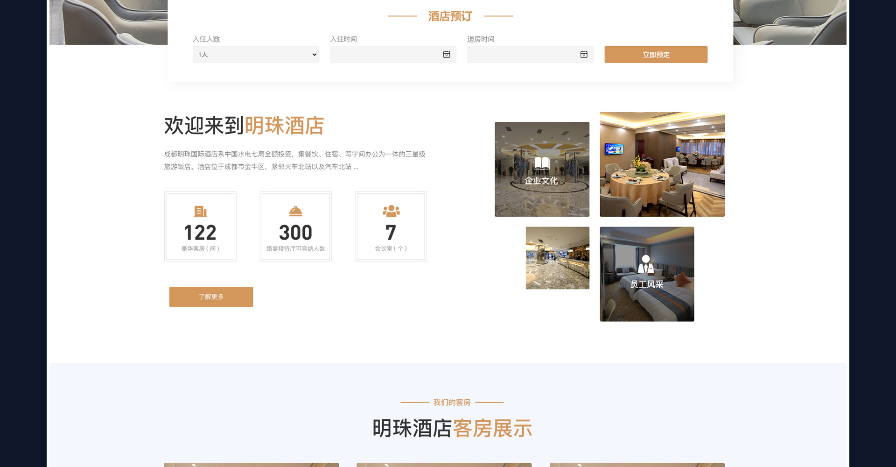Click the building icon above 122

[200, 212]
